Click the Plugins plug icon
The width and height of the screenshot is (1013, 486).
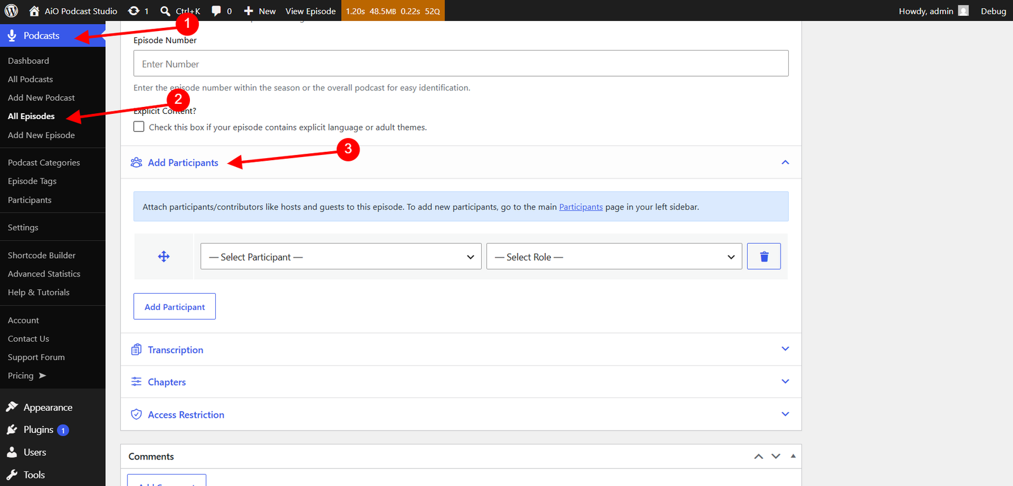click(x=12, y=430)
